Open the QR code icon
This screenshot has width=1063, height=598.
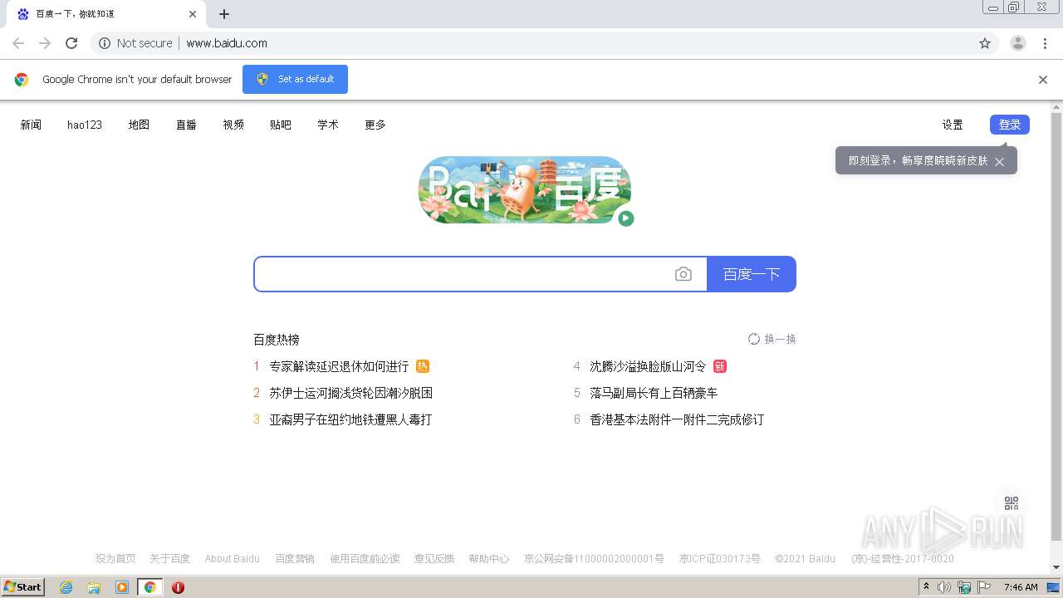tap(1012, 503)
